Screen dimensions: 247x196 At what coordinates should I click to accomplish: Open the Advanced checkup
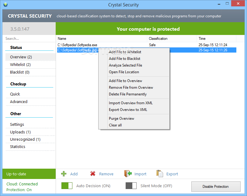pos(30,101)
